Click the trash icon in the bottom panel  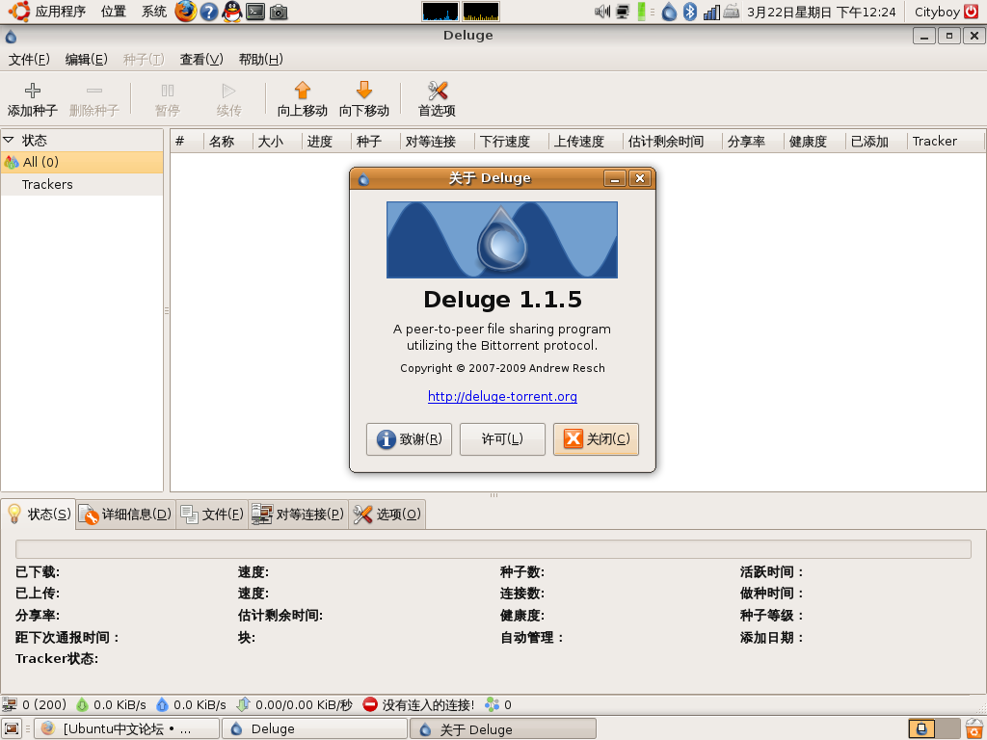pos(975,728)
